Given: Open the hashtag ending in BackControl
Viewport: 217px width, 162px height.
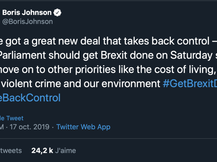Looking at the screenshot, I should pos(30,98).
